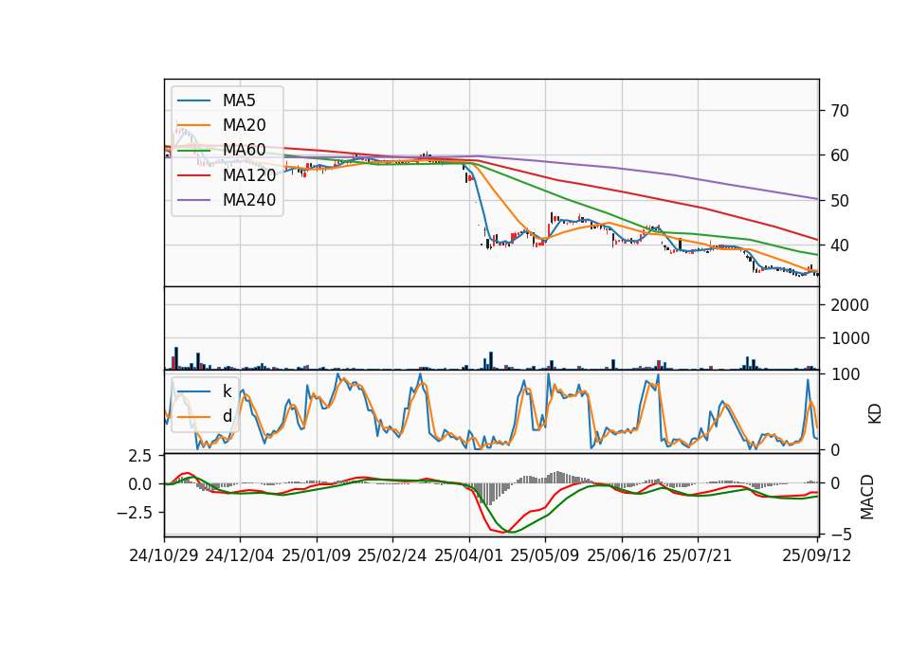
Task: Click the MA120 legend label
Action: [x=249, y=174]
